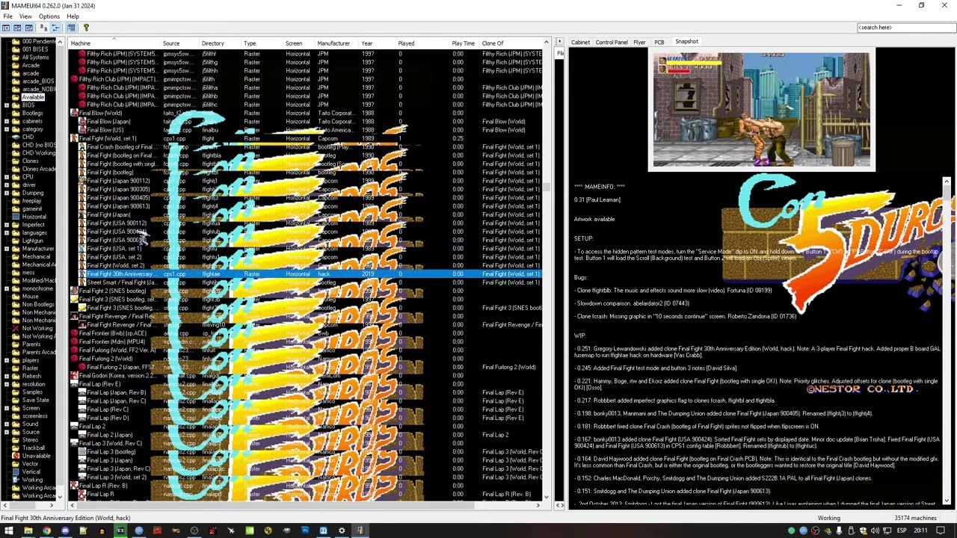Select the Trackball folder
Image resolution: width=957 pixels, height=538 pixels.
click(x=33, y=448)
